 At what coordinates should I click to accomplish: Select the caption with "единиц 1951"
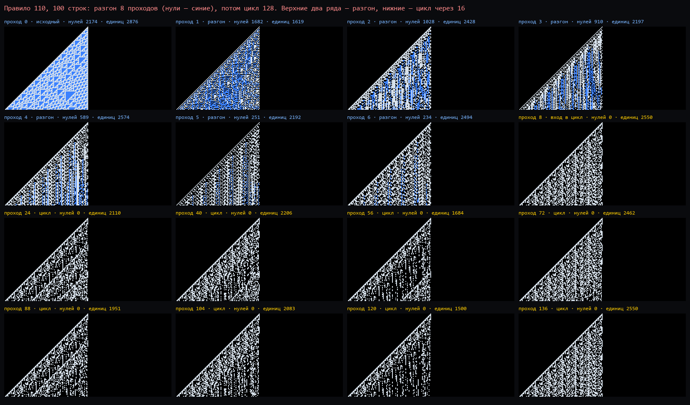62,309
